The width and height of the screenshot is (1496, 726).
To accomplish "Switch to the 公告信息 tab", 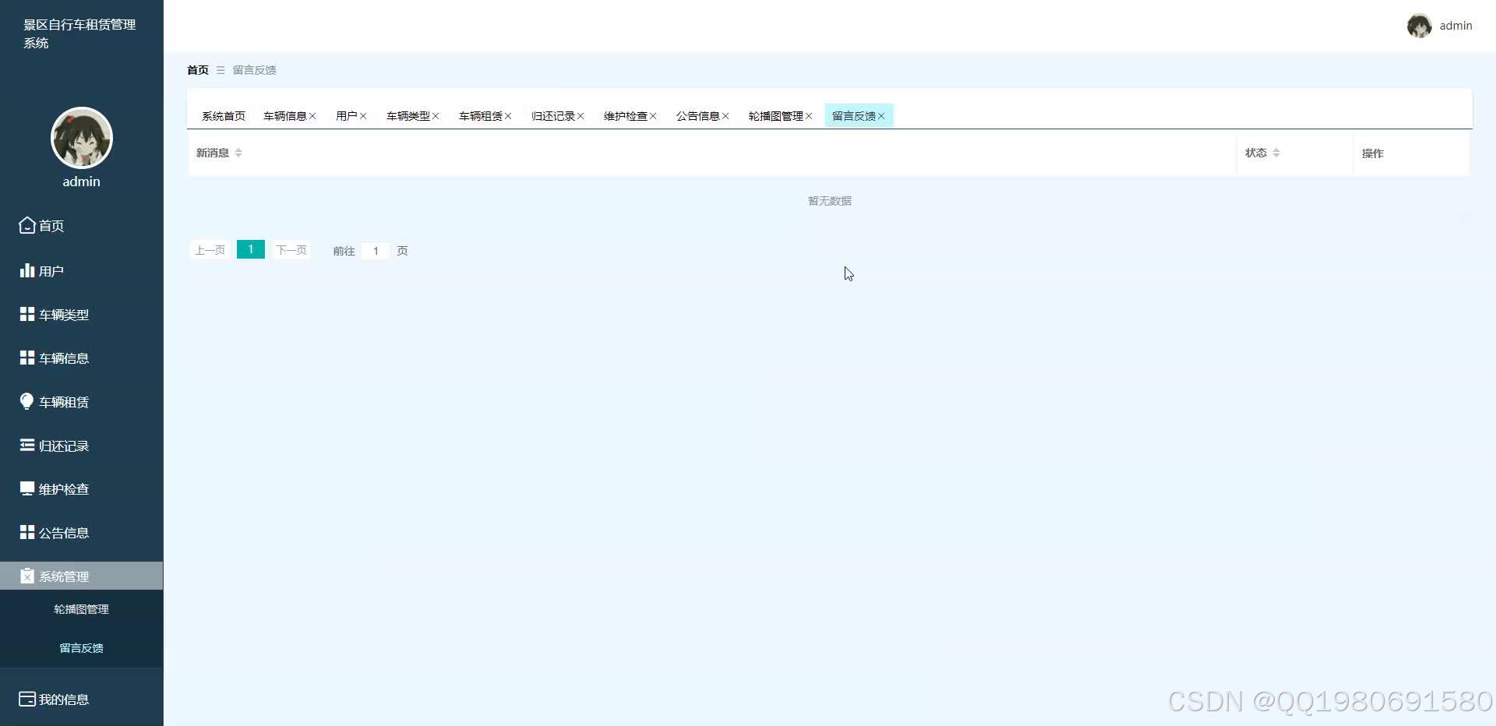I will coord(698,115).
